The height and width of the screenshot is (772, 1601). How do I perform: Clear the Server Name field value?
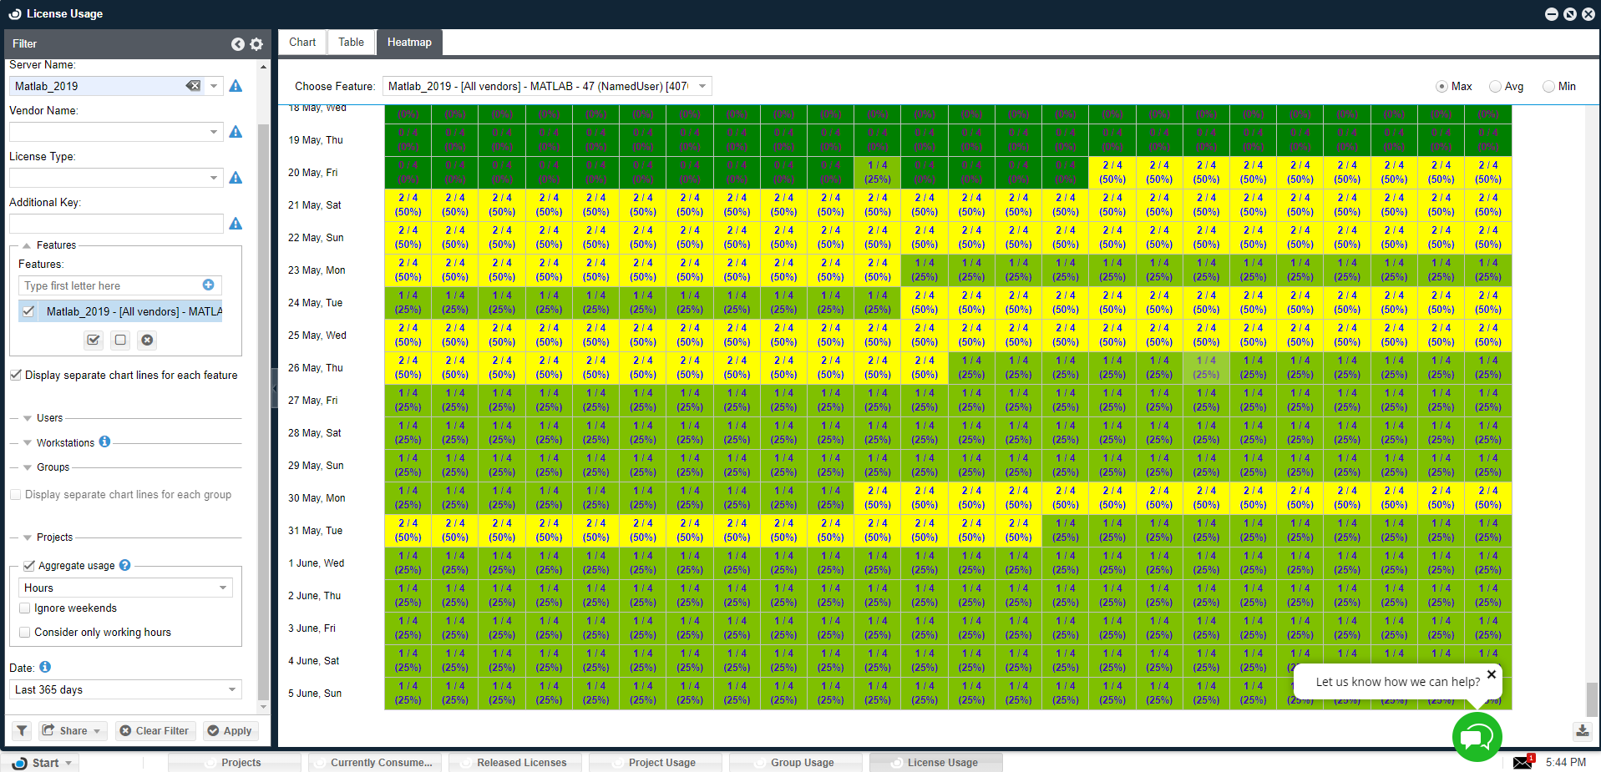coord(193,86)
